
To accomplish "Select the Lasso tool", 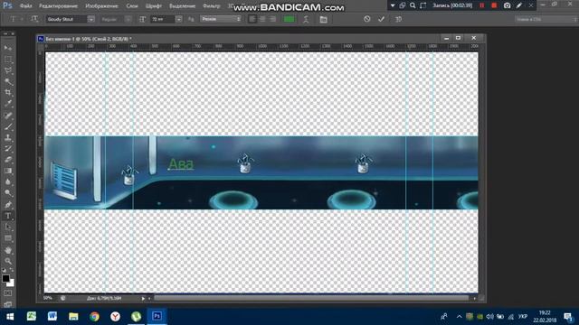I will pos(8,70).
